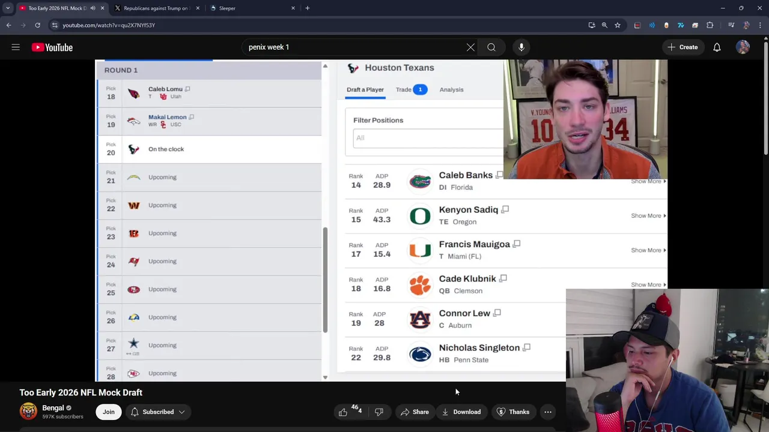
Task: Select player Kenyon Sadiq
Action: (x=469, y=210)
